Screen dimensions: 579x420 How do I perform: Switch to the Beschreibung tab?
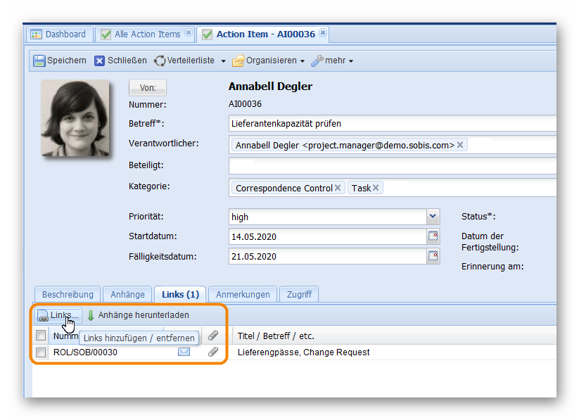(68, 294)
